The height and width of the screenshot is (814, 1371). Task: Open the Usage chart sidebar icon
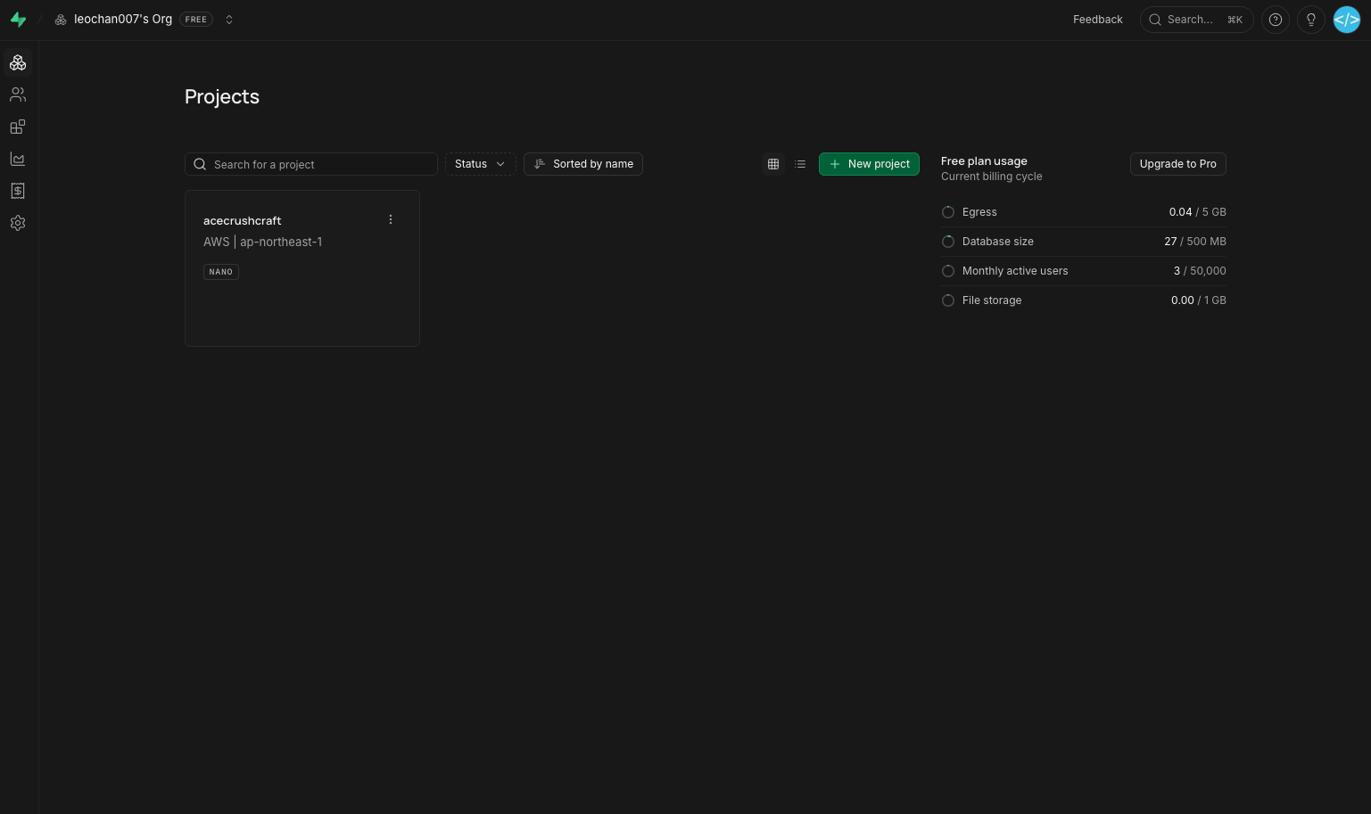click(x=18, y=159)
